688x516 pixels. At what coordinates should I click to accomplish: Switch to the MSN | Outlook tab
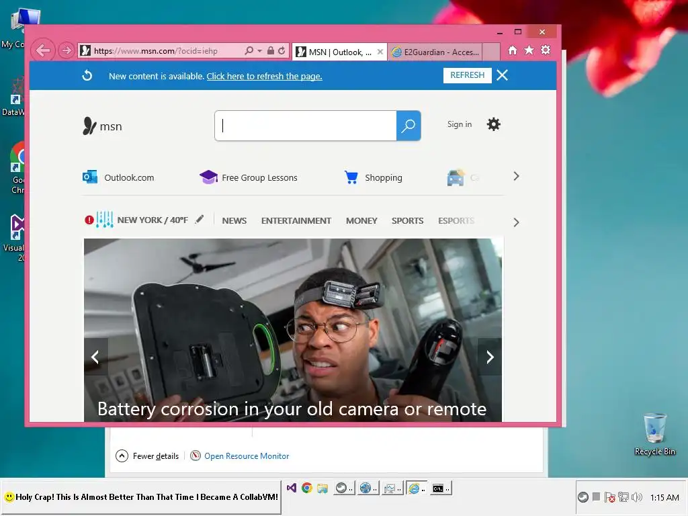click(x=335, y=52)
